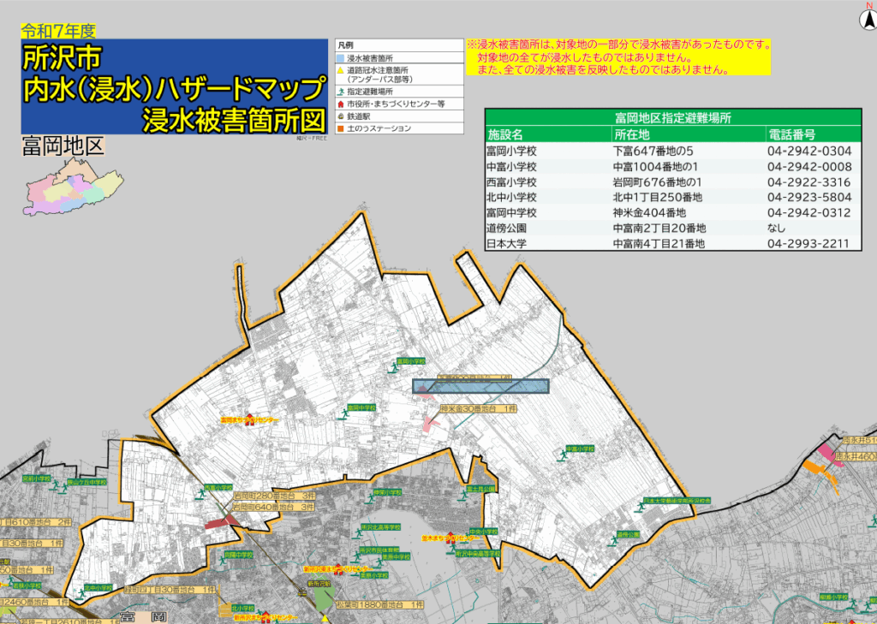Click the 富岡まちづくりセンター red house icon
877x624 pixels.
tap(250, 420)
